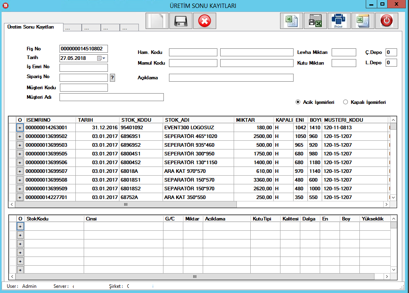This screenshot has height=293, width=409.
Task: Print the production records
Action: [338, 21]
